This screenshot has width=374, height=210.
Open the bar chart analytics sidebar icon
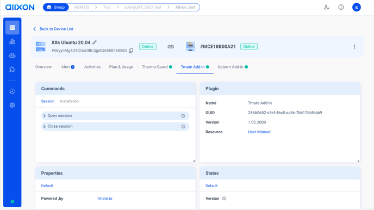(x=12, y=42)
